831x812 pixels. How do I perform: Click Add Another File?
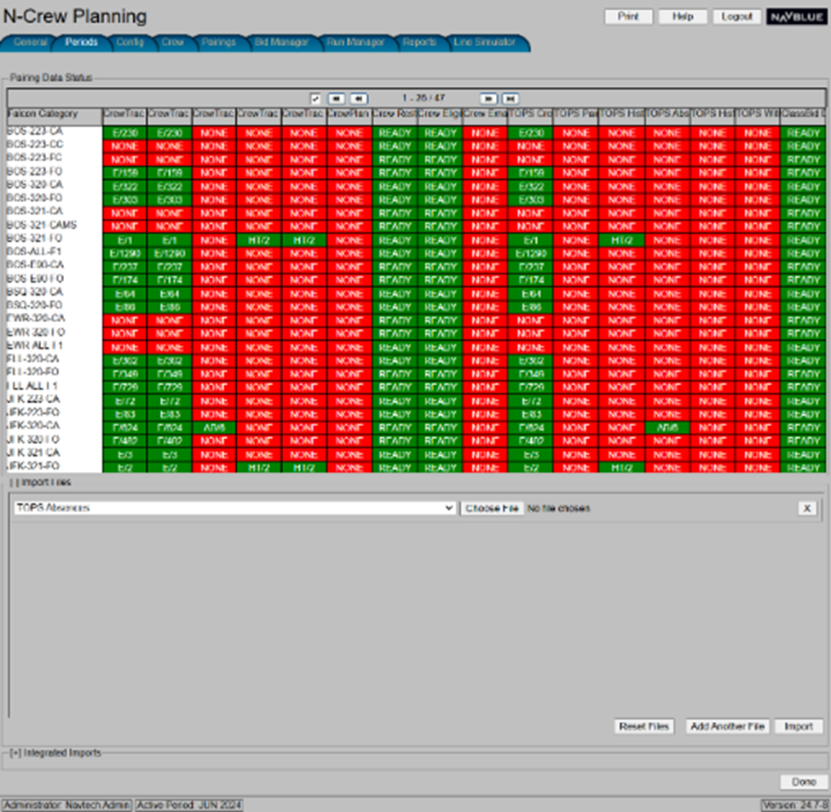727,726
